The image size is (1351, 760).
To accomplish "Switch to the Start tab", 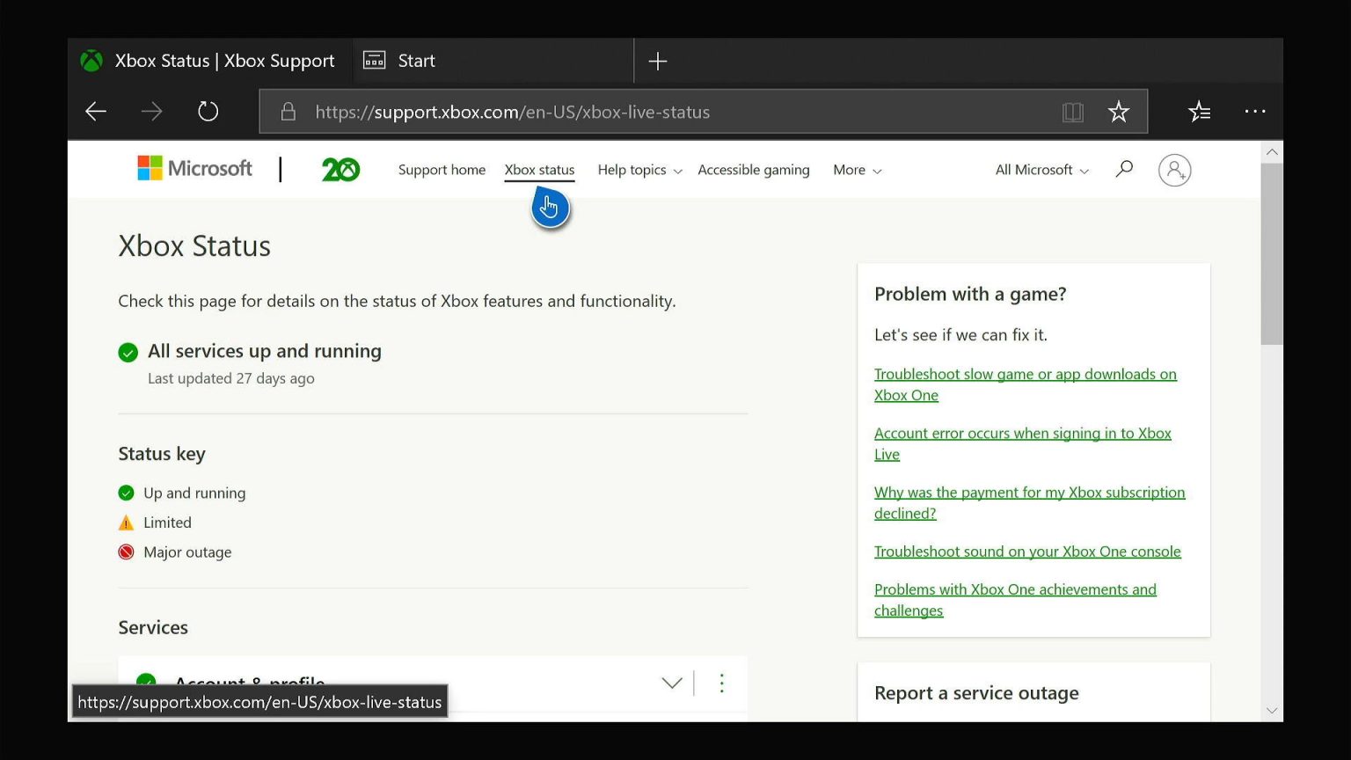I will (416, 61).
